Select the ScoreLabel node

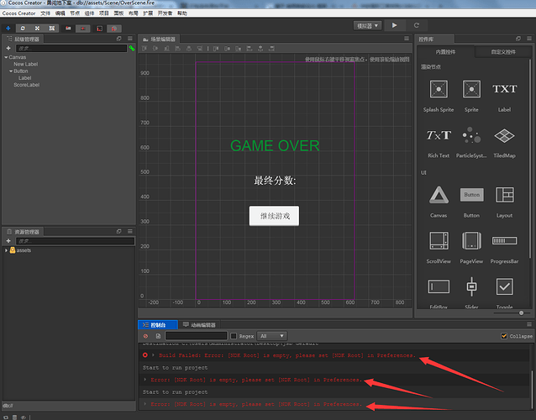26,85
